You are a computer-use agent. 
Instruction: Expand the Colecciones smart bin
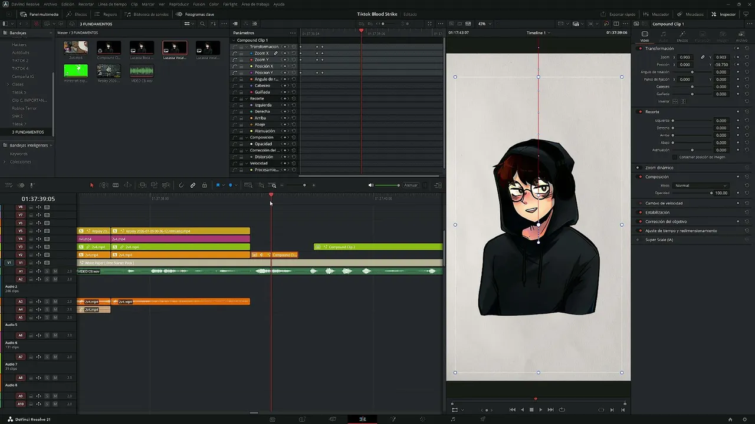(5, 162)
